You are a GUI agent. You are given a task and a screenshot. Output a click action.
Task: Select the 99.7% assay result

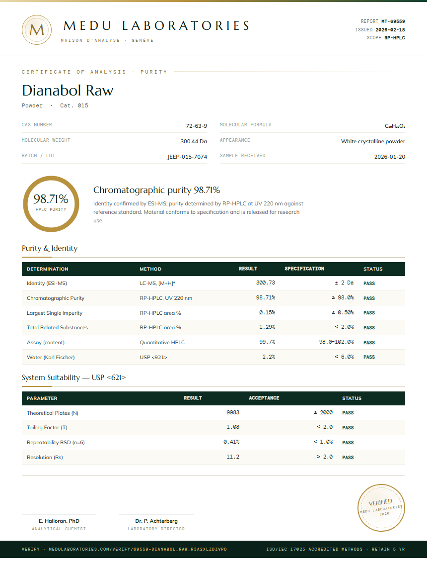(267, 342)
